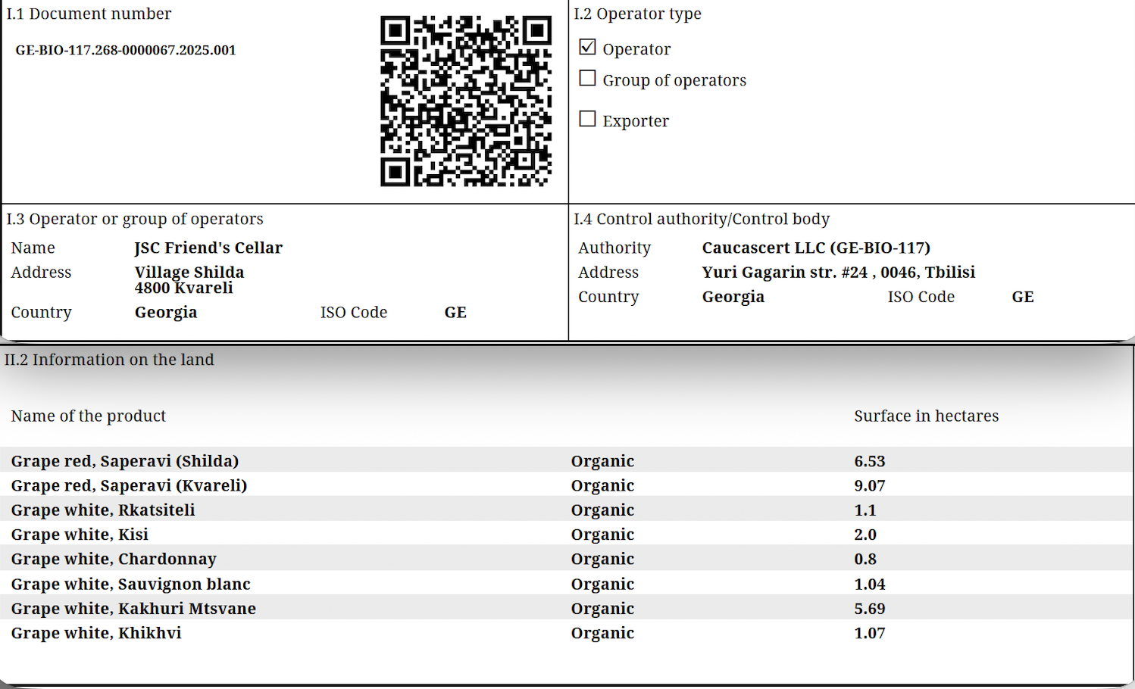Click the Grape white, Kisi entry
1135x689 pixels.
pos(80,535)
